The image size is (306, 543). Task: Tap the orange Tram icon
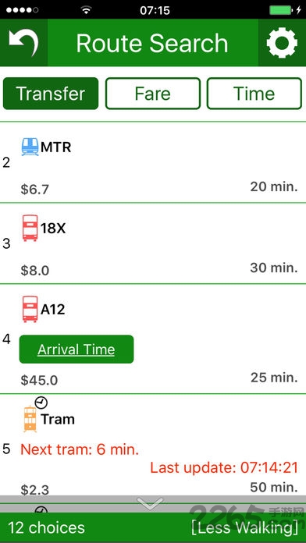click(x=30, y=420)
